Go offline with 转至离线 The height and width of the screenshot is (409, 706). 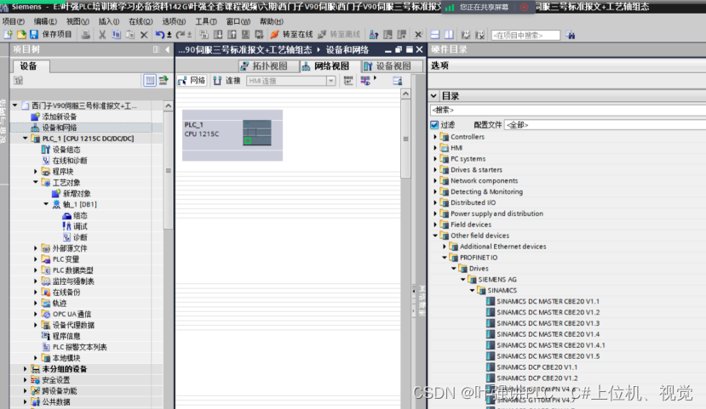click(x=339, y=34)
